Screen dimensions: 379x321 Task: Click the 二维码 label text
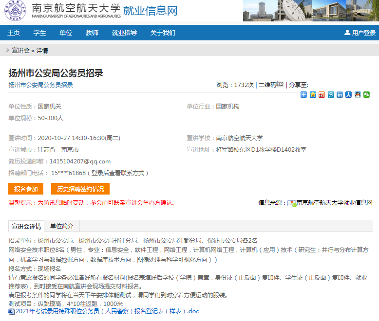tap(267, 85)
